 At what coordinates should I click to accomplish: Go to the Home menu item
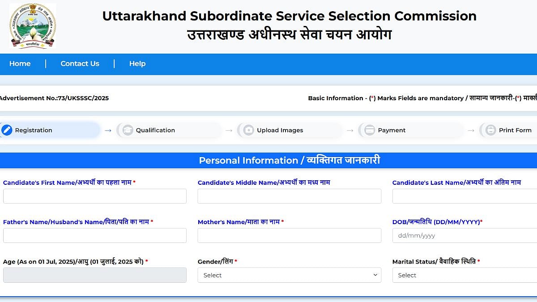pos(20,64)
